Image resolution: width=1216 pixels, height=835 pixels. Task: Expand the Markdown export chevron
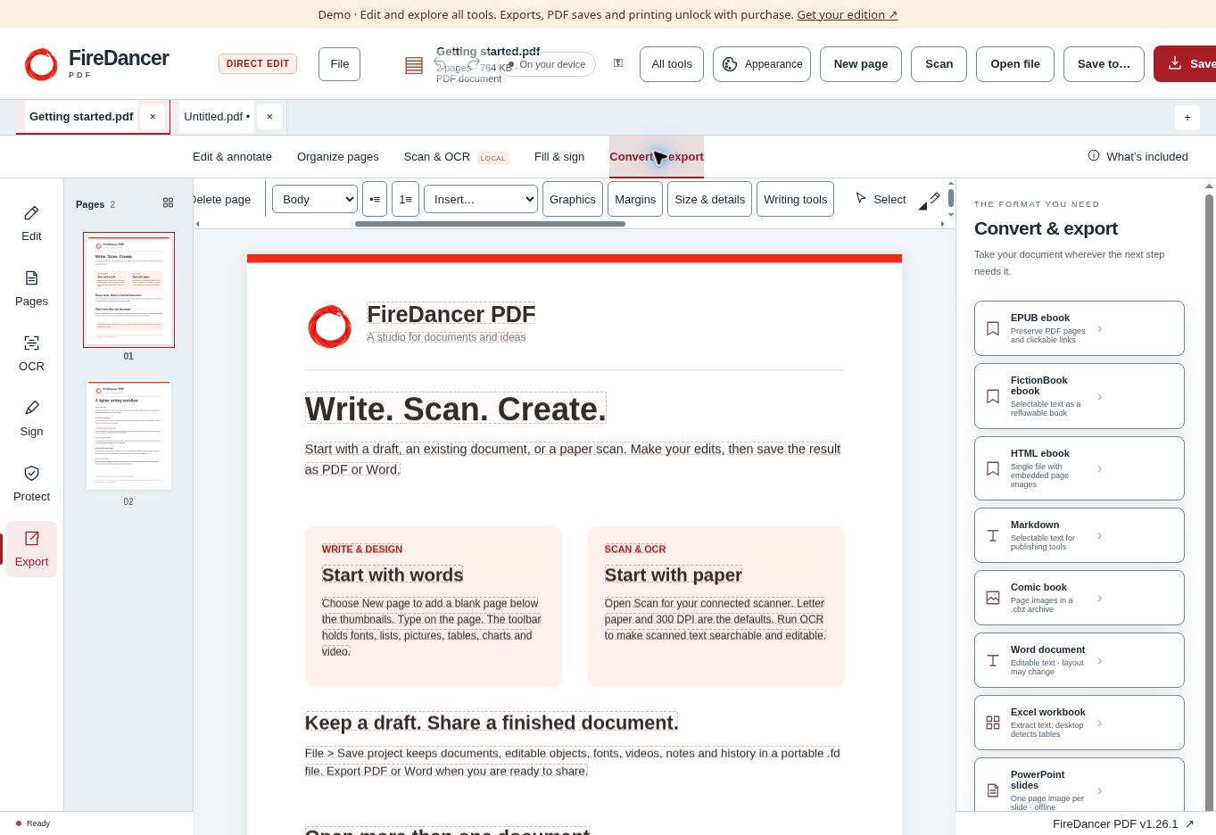click(x=1099, y=535)
